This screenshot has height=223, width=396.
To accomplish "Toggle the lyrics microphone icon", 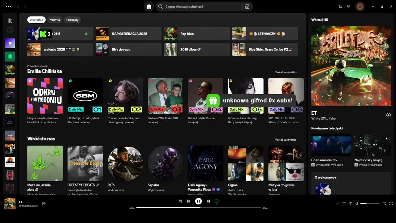I will coord(338,203).
